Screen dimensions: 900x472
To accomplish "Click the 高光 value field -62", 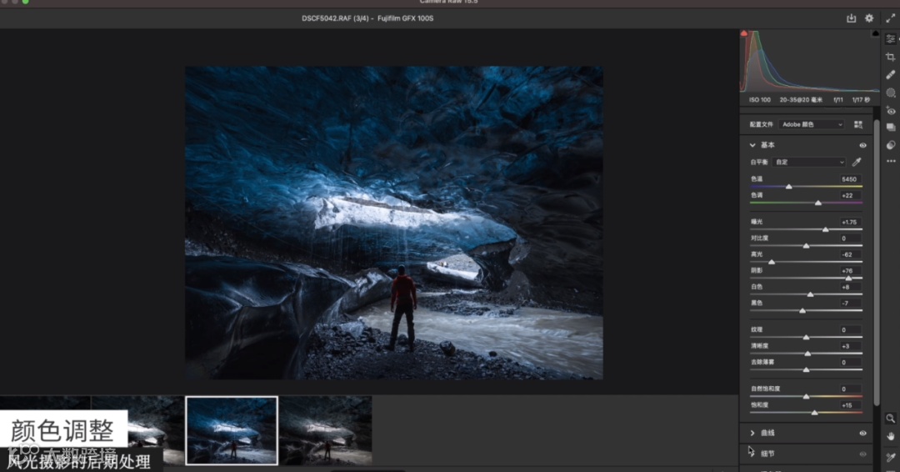I will 849,254.
